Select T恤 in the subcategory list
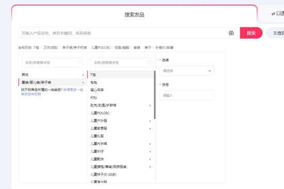Viewport: 284px width, 189px height. click(120, 75)
